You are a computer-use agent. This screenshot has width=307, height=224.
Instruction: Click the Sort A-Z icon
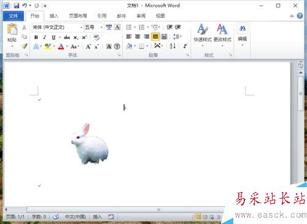point(173,46)
